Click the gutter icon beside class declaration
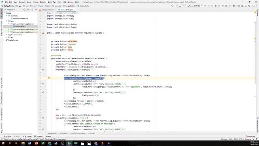 [x=43, y=33]
